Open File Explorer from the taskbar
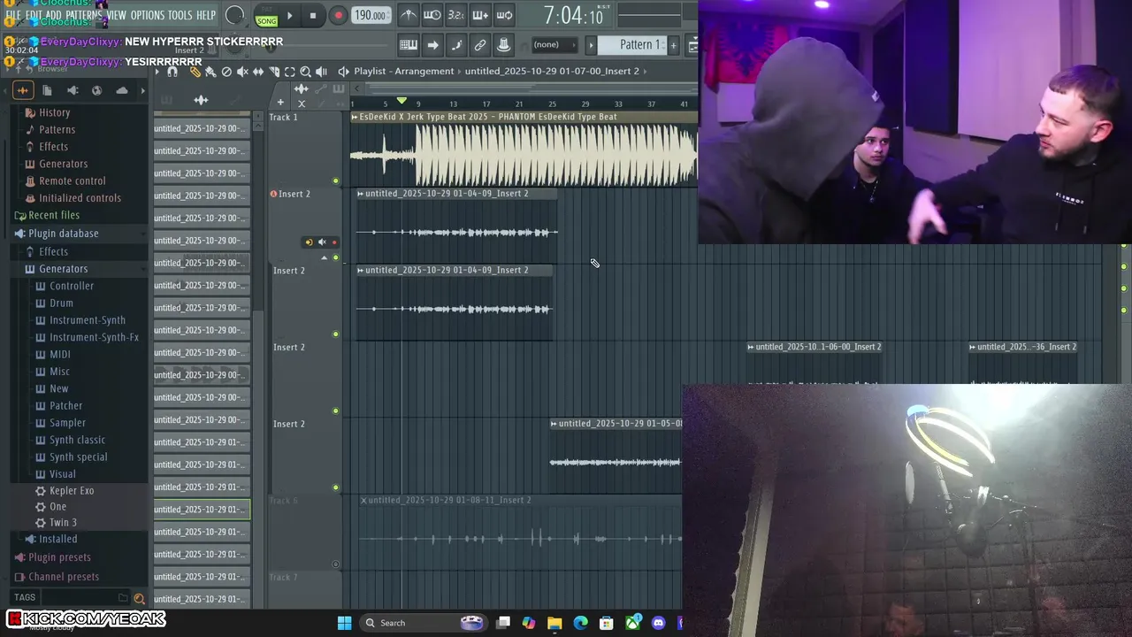The image size is (1132, 637). [x=555, y=623]
